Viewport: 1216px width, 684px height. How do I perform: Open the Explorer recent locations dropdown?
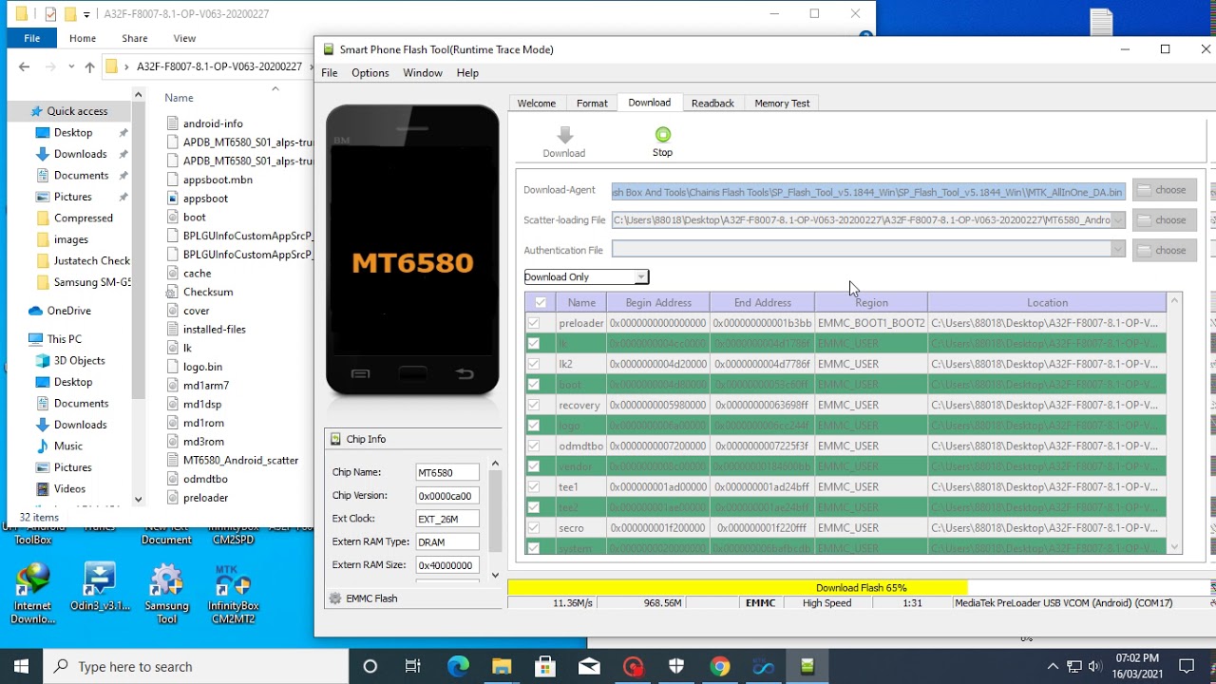(71, 66)
